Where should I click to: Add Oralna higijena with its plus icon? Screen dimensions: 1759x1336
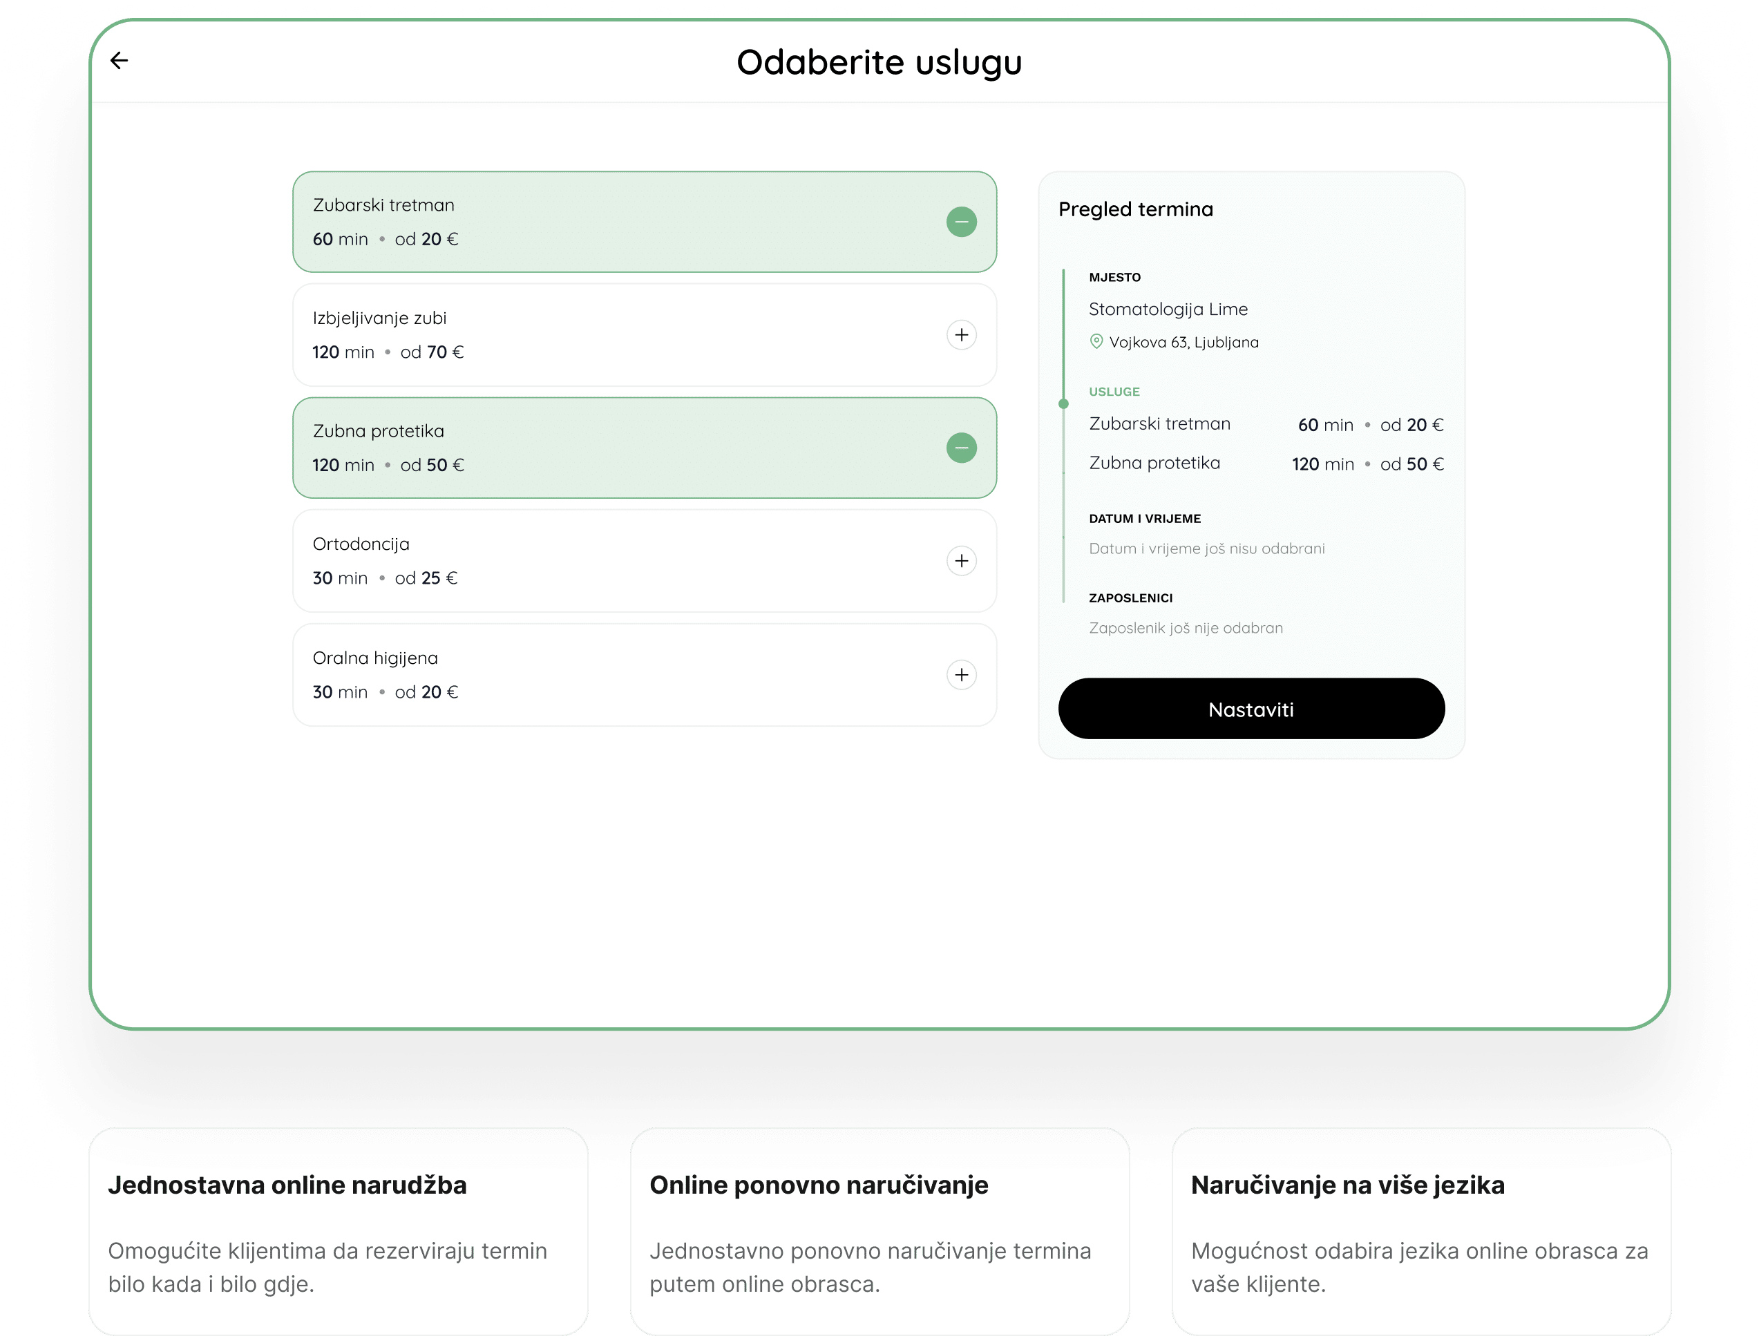962,674
